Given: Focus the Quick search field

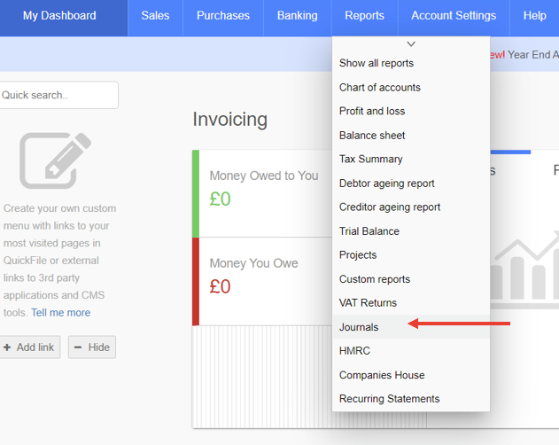Looking at the screenshot, I should pos(58,95).
